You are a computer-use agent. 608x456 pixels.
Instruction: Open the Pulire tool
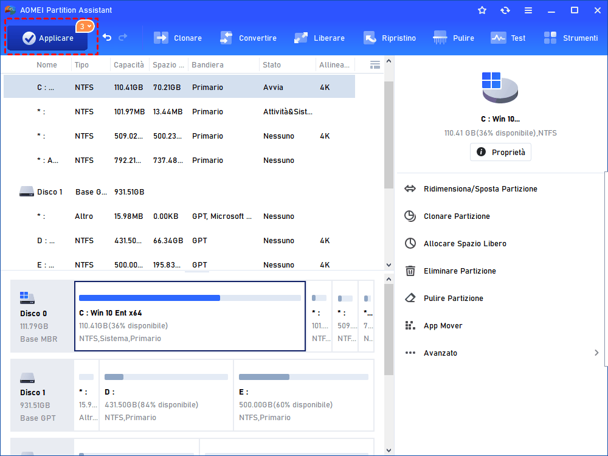click(x=454, y=38)
